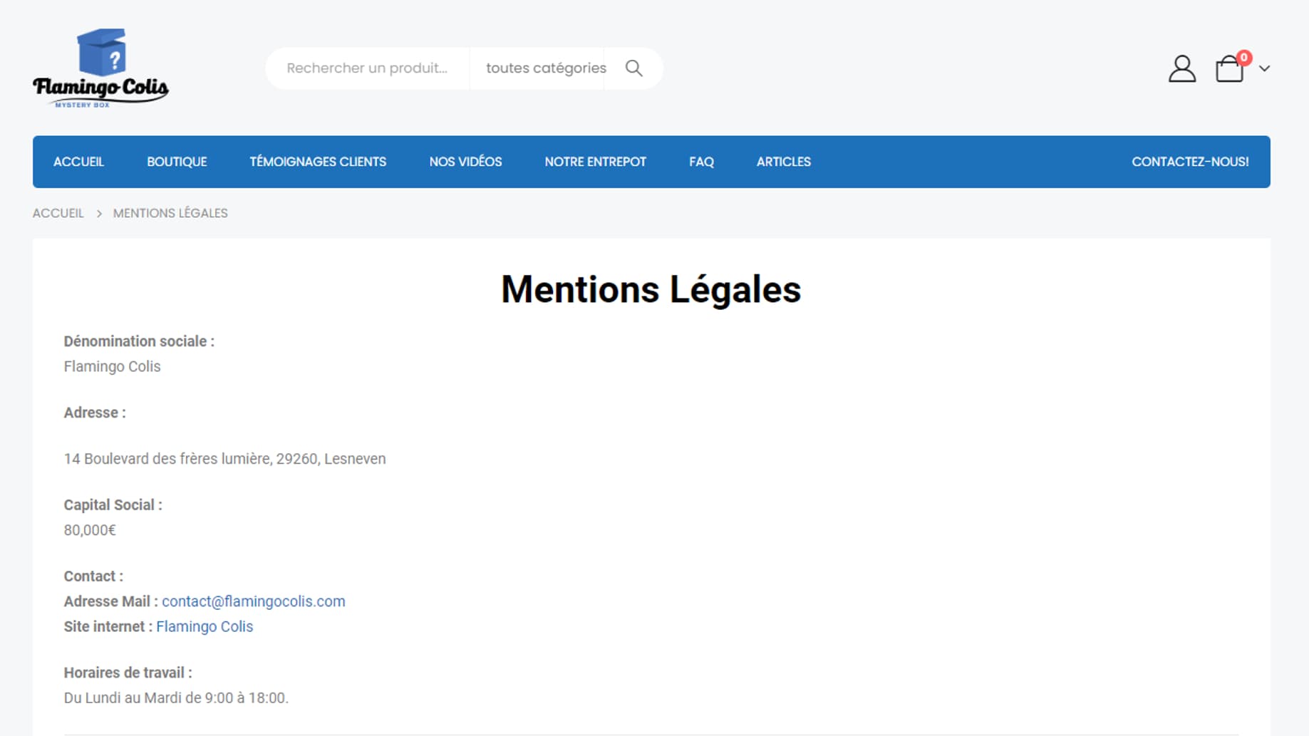Screen dimensions: 1309x736
Task: Open the ARTICLES menu item
Action: tap(784, 162)
